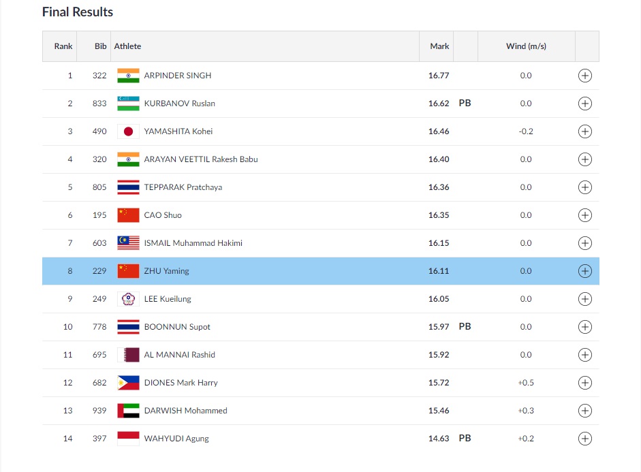This screenshot has height=472, width=641.
Task: Expand the highlighted ZHU Yaming row
Action: coord(584,271)
